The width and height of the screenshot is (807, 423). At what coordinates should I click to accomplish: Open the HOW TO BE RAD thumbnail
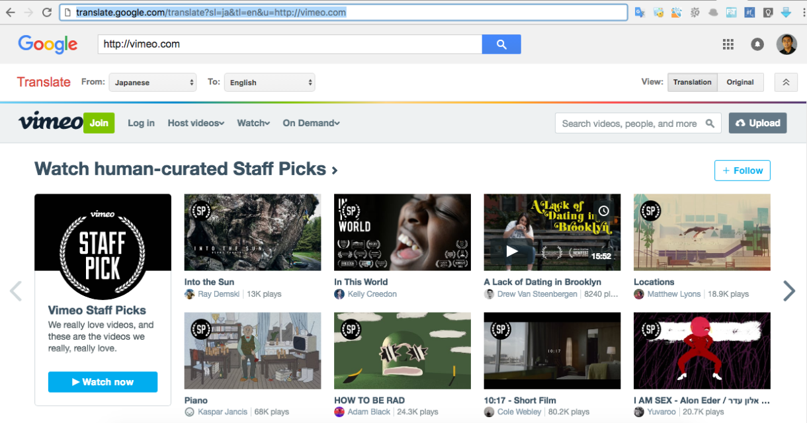[x=402, y=350]
